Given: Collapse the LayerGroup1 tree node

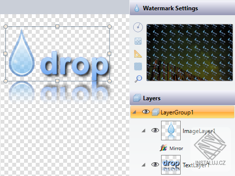Looking at the screenshot, I should 134,112.
